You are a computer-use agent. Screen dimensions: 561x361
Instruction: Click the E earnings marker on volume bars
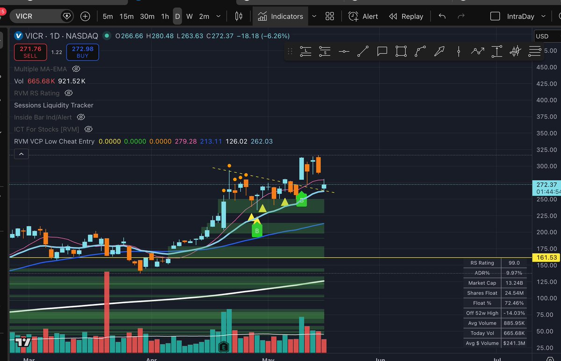point(224,347)
